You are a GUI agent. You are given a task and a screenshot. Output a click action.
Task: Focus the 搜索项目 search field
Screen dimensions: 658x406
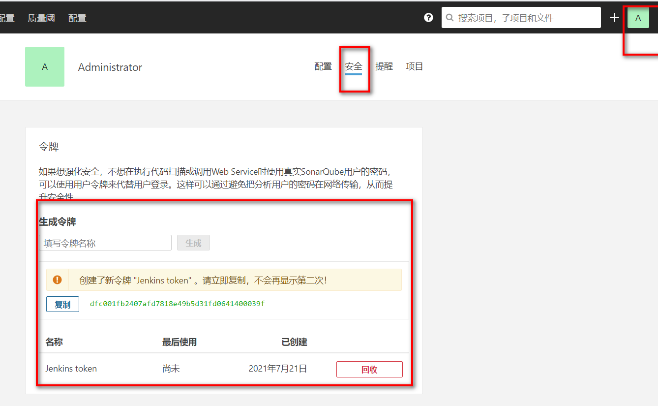coord(521,18)
